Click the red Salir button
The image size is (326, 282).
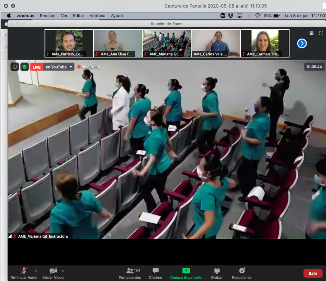click(x=313, y=273)
